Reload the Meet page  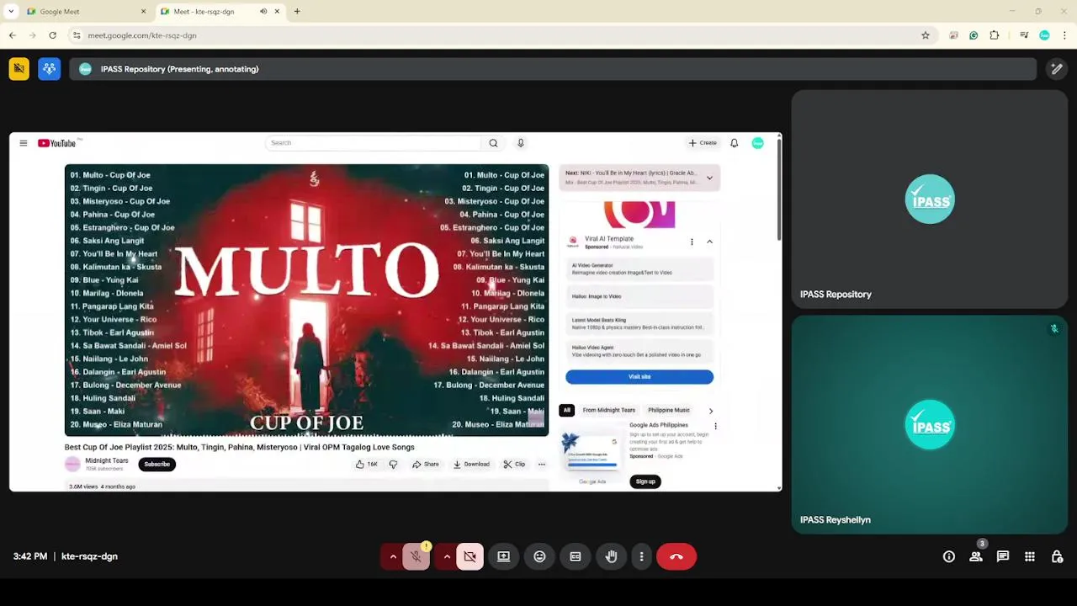pos(52,35)
